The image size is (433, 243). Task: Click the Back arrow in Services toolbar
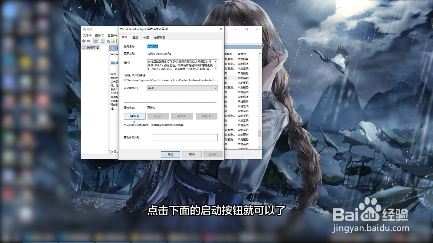pos(84,41)
